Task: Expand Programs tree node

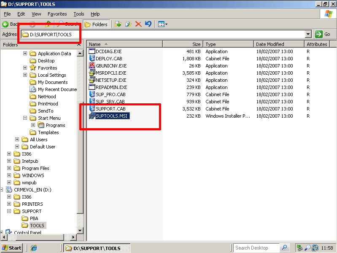Action: [x=33, y=125]
